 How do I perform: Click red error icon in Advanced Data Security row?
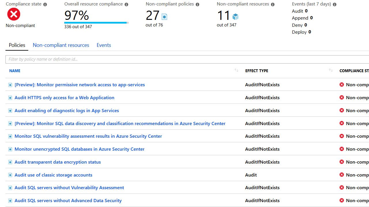[342, 200]
